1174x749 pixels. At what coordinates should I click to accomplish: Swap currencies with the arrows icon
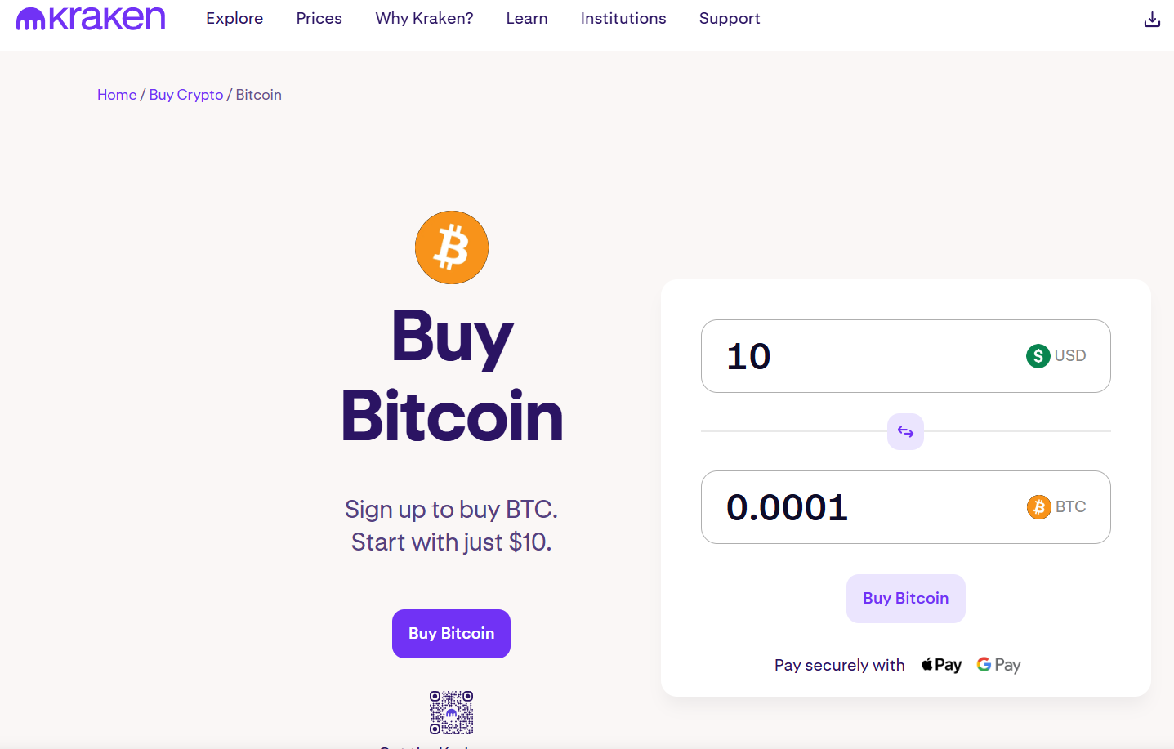905,431
